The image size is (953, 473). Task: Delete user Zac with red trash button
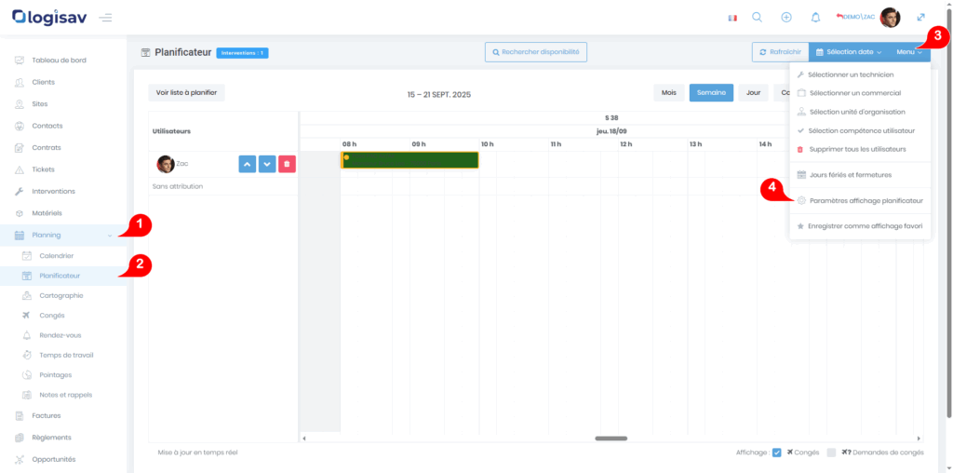click(x=287, y=164)
